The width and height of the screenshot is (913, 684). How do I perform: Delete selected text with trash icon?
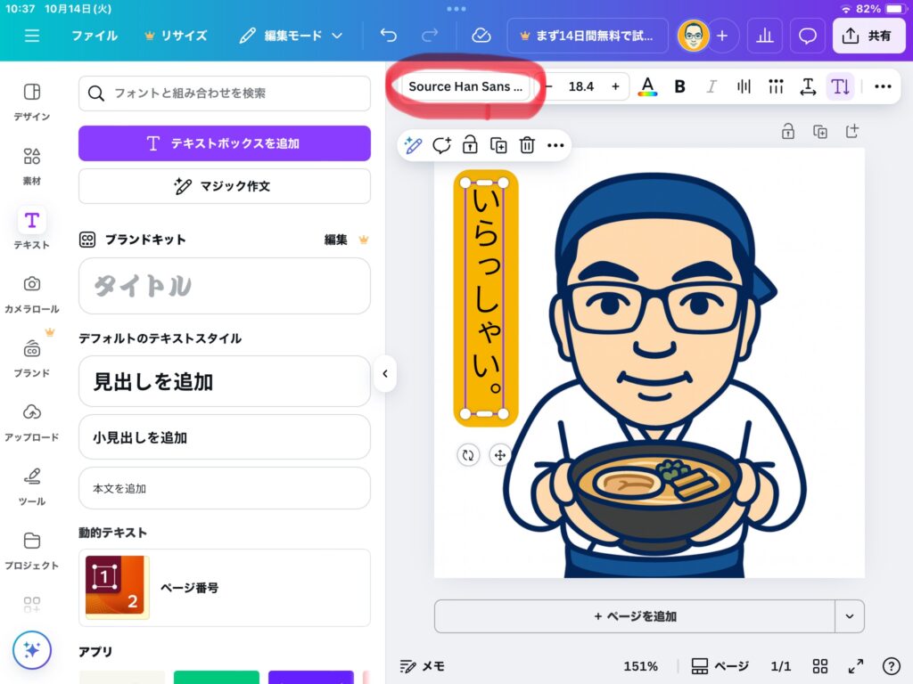click(x=527, y=145)
